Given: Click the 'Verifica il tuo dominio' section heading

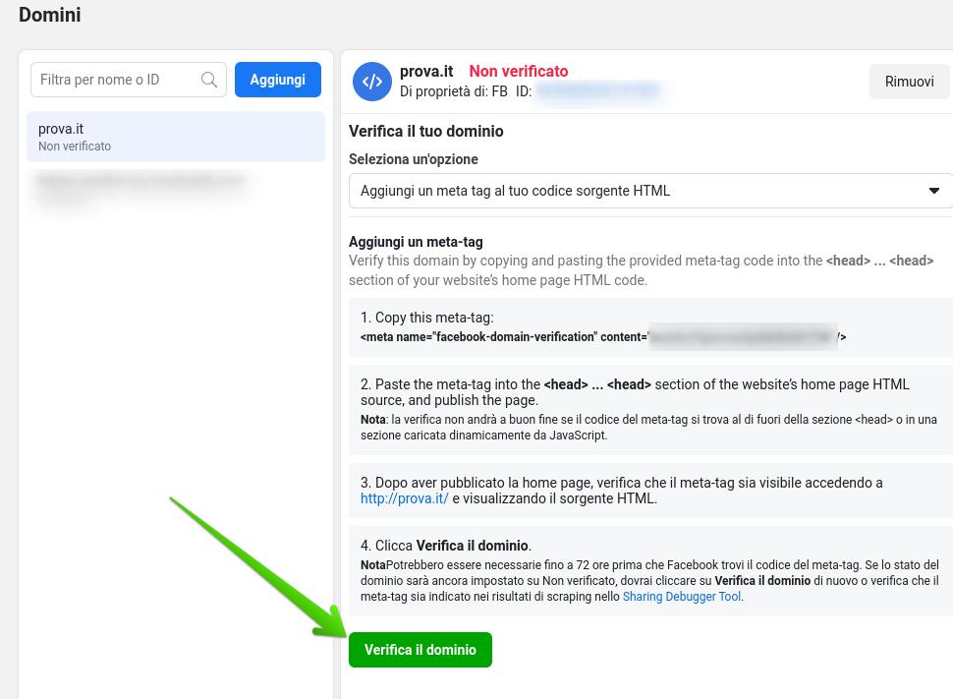Looking at the screenshot, I should [426, 131].
